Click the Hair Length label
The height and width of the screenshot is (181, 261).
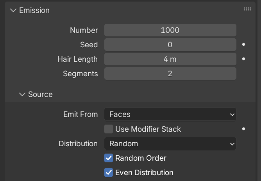click(78, 59)
